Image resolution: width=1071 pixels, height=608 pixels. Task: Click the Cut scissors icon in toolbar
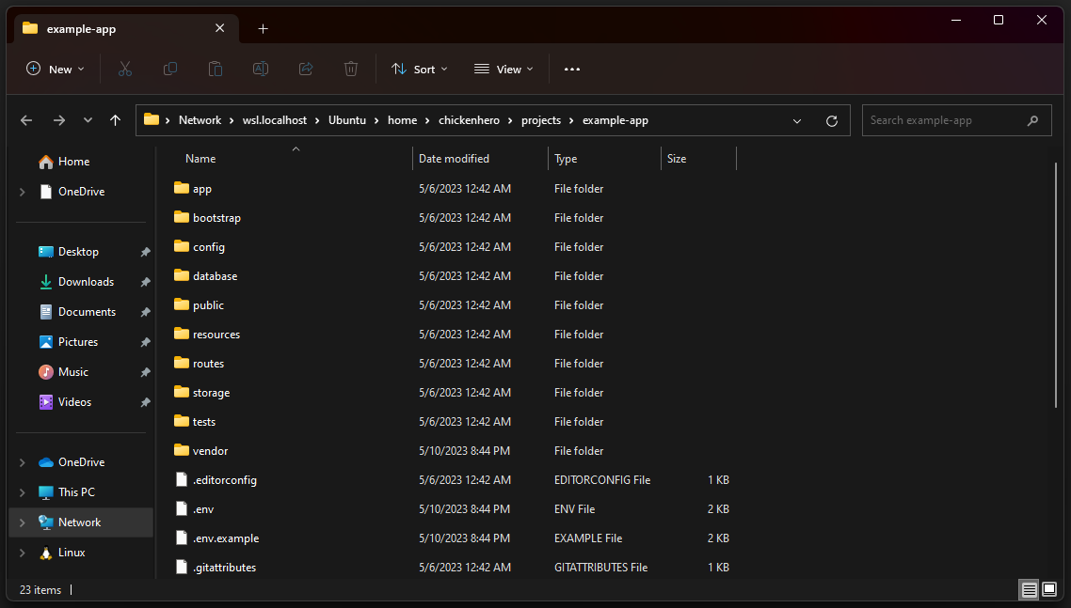[x=124, y=69]
